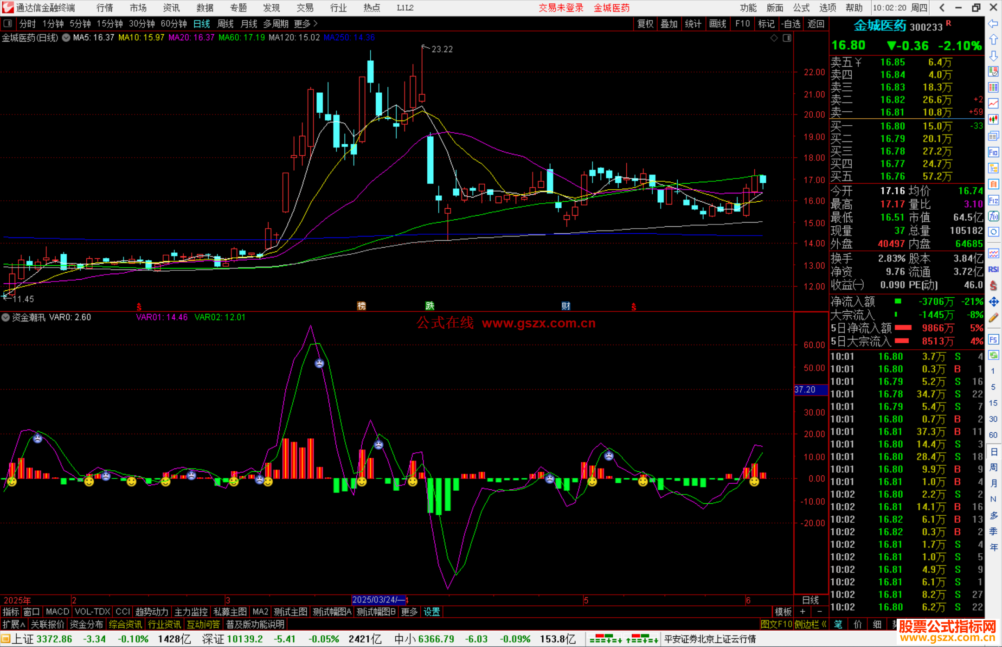This screenshot has width=1002, height=647.
Task: Expand the 扩展 panel arrow
Action: 14,624
